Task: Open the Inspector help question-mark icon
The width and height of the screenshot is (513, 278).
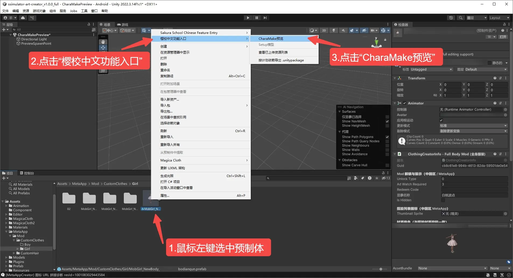Action: coord(503,30)
